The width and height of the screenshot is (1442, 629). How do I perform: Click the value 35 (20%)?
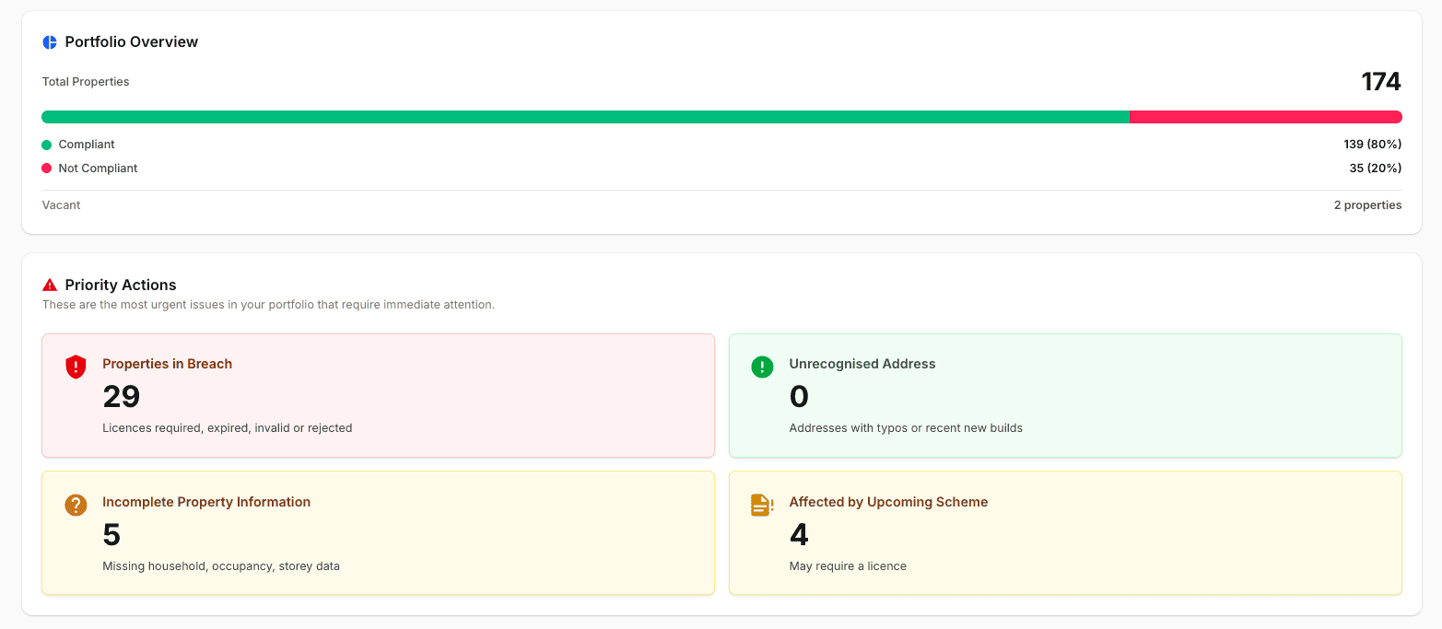click(1376, 169)
